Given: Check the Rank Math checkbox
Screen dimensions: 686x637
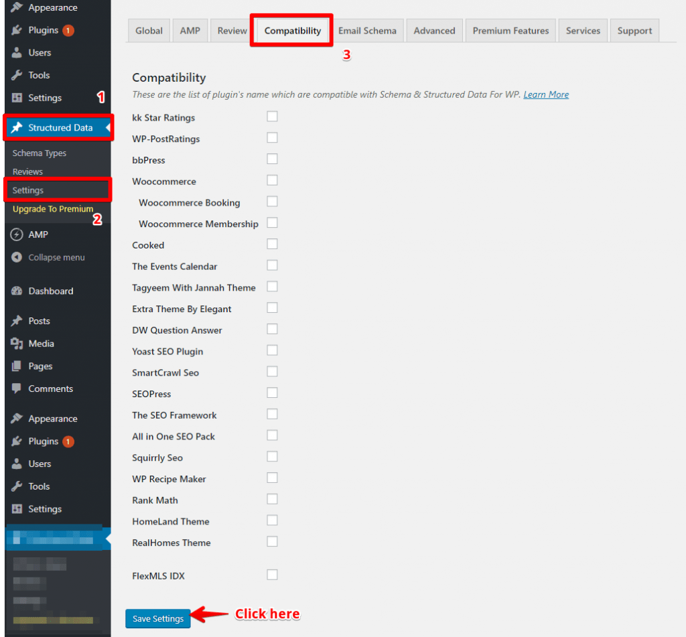Looking at the screenshot, I should click(x=272, y=499).
